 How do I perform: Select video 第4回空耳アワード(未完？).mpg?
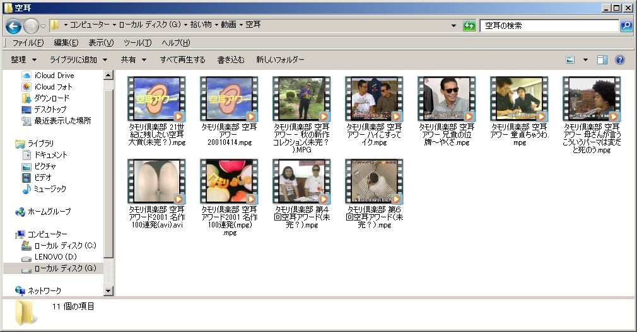(x=301, y=193)
